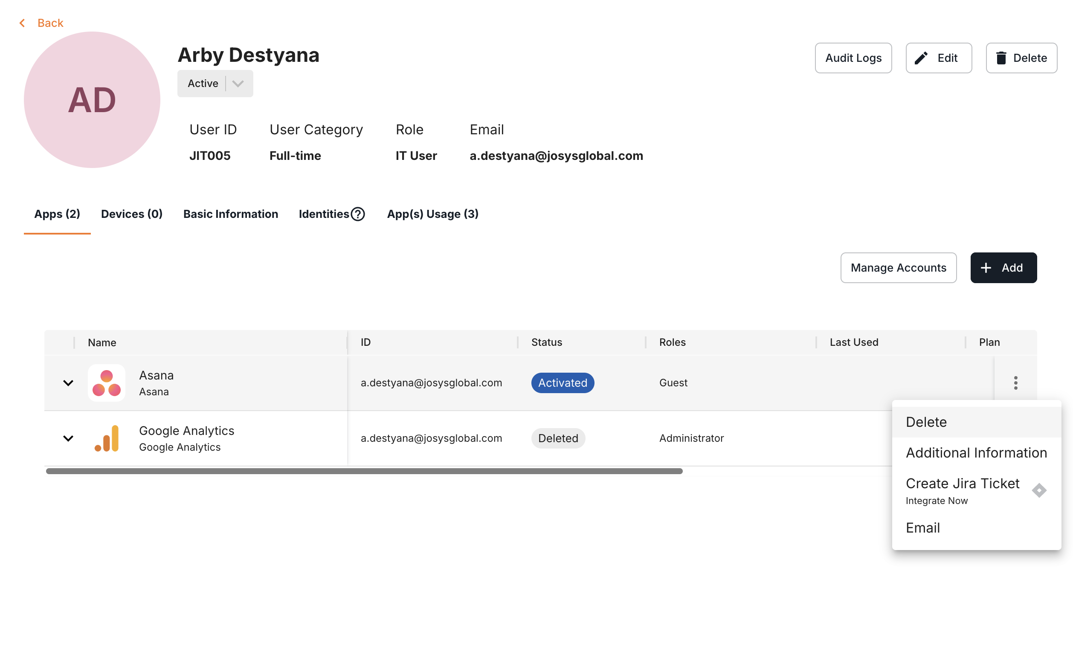Click the Asana app logo

tap(107, 382)
